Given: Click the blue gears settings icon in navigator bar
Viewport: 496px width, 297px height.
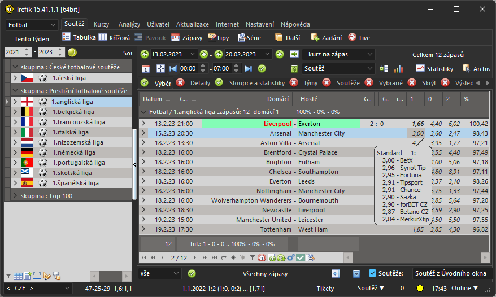Looking at the screenshot, I should pyautogui.click(x=290, y=258).
